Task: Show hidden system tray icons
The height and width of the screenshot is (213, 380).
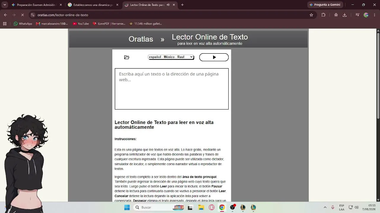Action: tap(325, 207)
